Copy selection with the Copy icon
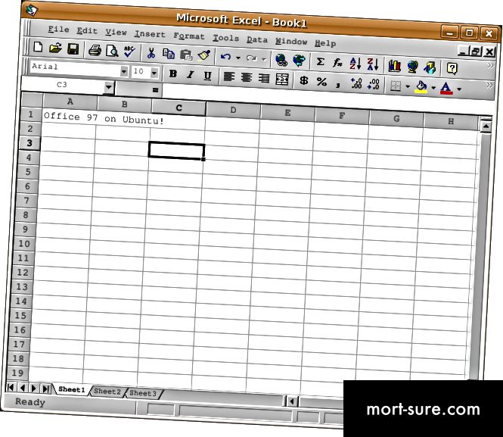This screenshot has width=503, height=437. (169, 54)
